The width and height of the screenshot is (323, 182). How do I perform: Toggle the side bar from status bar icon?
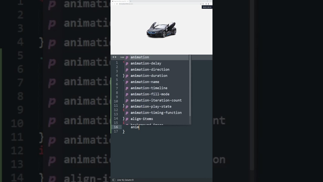click(x=114, y=180)
